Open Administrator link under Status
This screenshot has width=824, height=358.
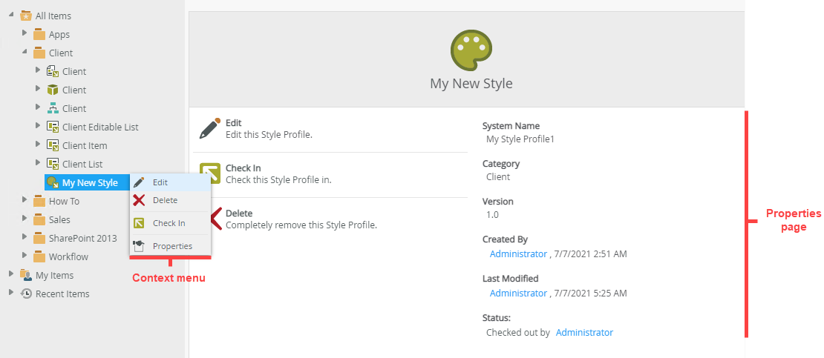click(x=584, y=333)
